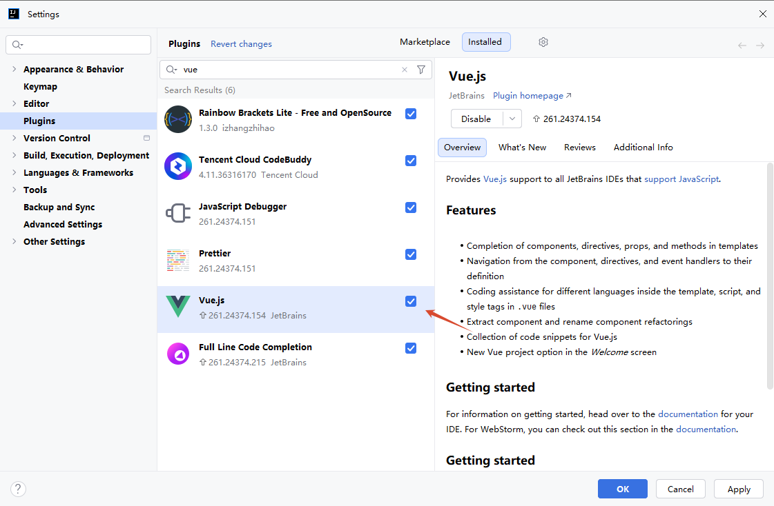This screenshot has height=506, width=774.
Task: Click the Vue.js logo icon in list
Action: (x=178, y=307)
